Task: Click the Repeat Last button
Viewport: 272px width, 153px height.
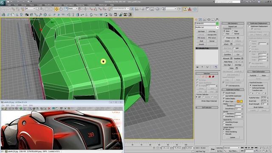Action: (x=232, y=26)
